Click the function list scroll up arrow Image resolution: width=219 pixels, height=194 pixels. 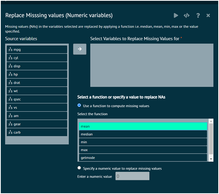click(211, 121)
